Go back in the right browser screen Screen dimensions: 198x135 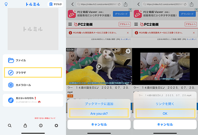click(138, 4)
